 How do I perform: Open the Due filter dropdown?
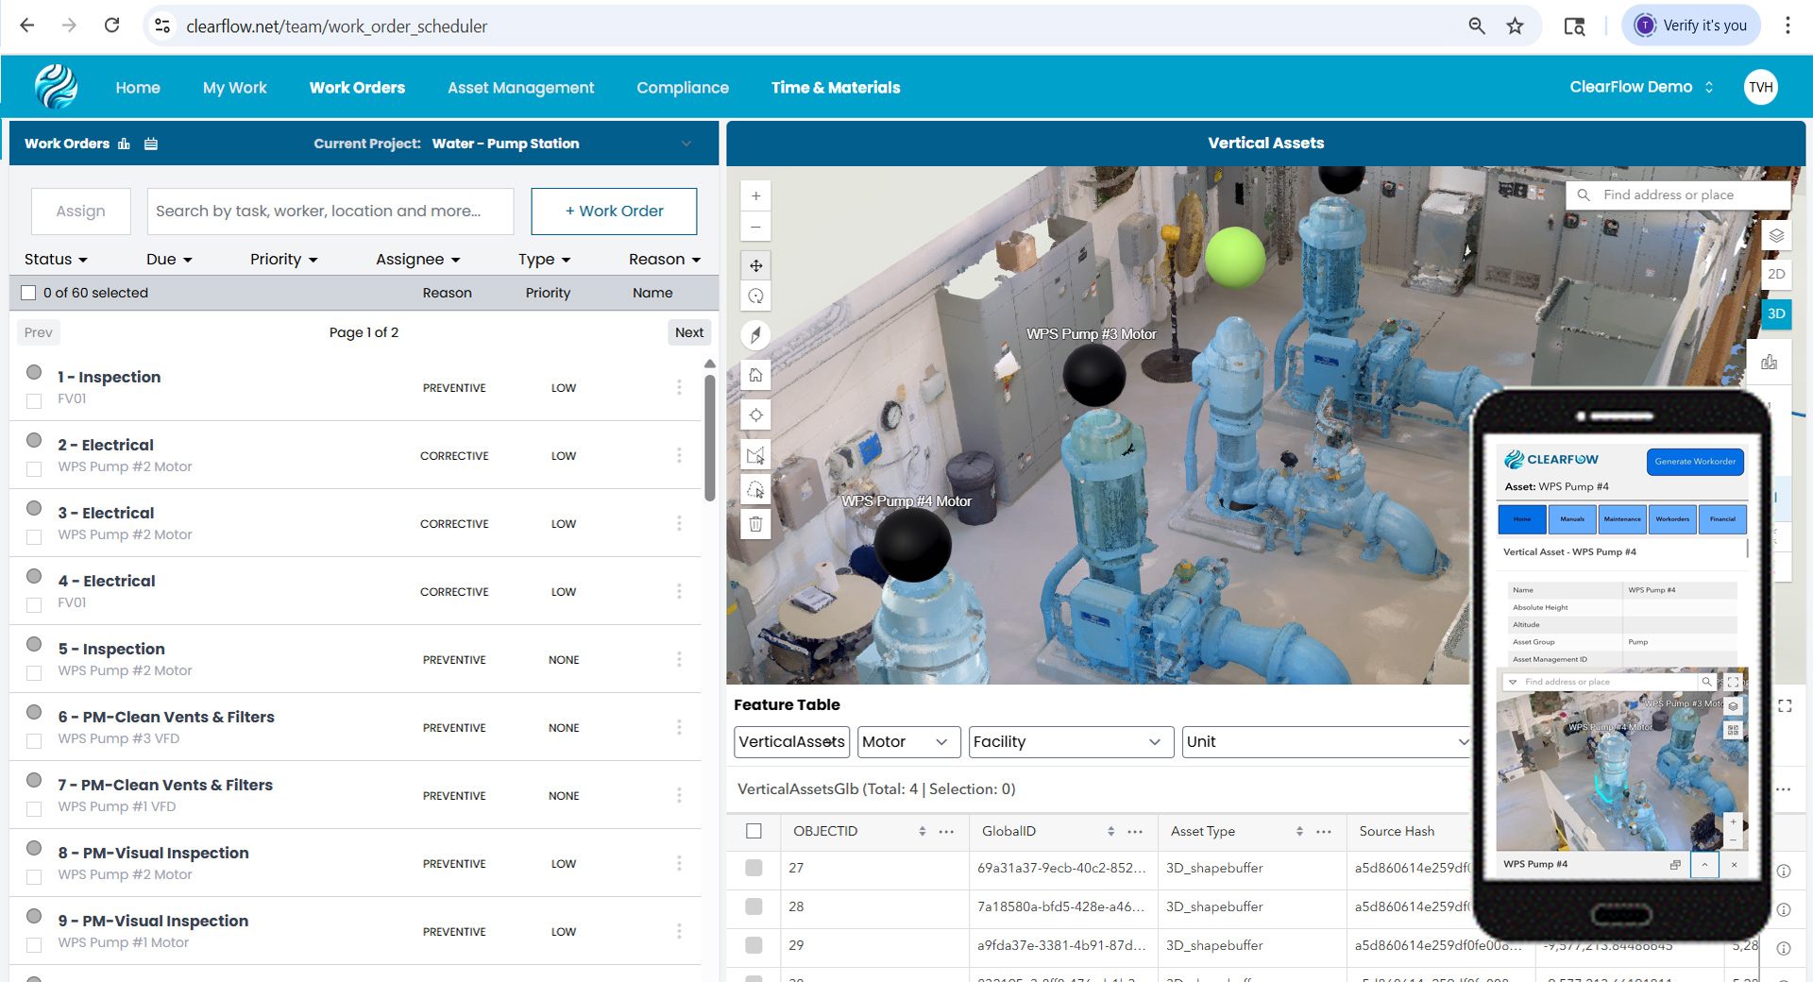click(169, 259)
